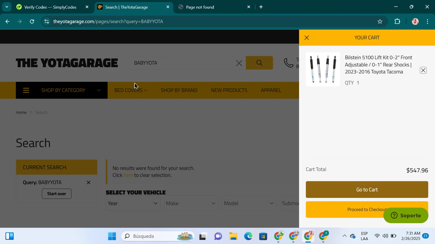The width and height of the screenshot is (435, 244).
Task: Open Windows Start menu
Action: (112, 236)
